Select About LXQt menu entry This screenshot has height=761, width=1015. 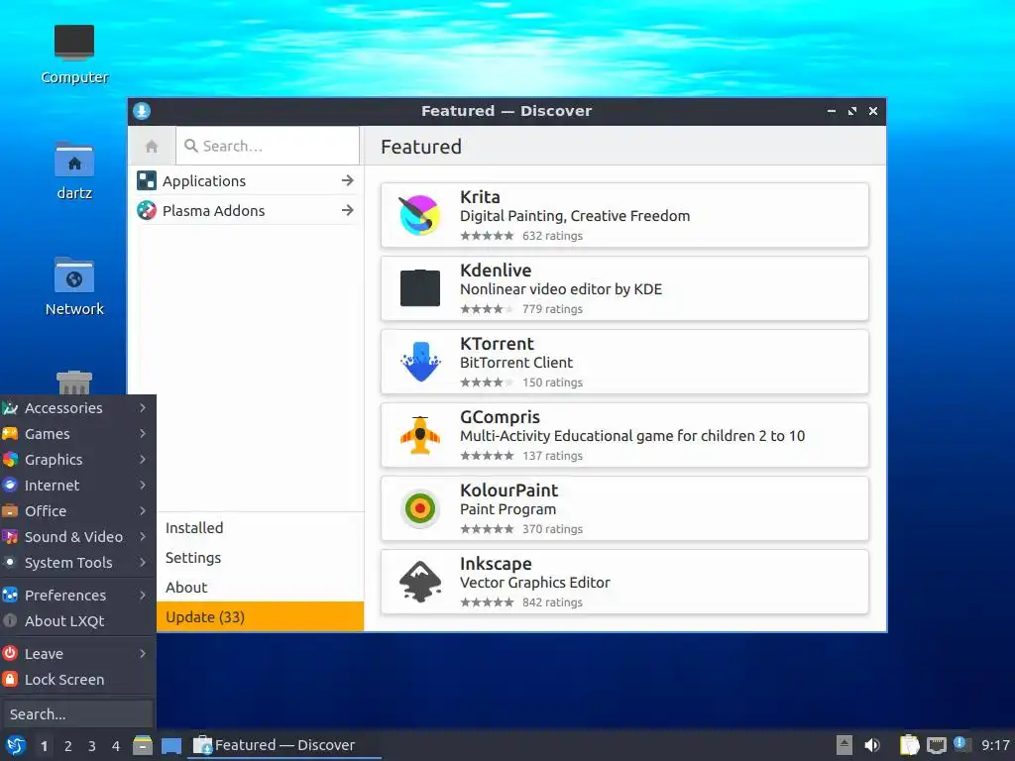pyautogui.click(x=77, y=620)
